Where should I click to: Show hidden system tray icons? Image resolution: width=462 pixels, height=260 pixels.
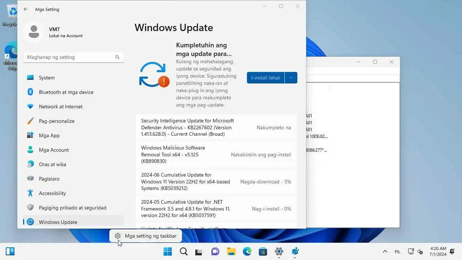[385, 251]
